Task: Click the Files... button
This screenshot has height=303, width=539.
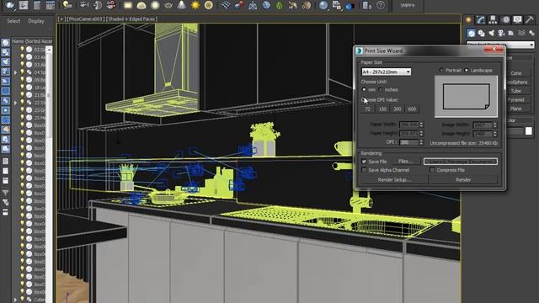Action: (405, 161)
